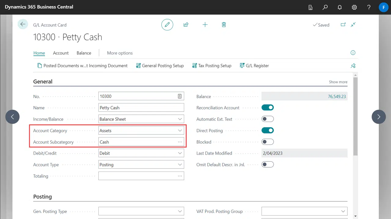Open the search magnifier icon
The image size is (391, 219).
point(325,7)
